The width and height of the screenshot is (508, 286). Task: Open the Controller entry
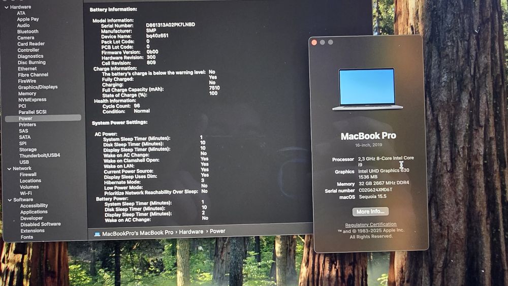(x=28, y=50)
